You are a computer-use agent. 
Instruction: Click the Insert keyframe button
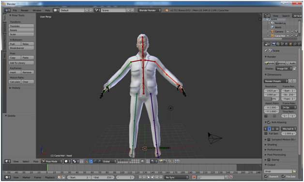click(x=15, y=72)
